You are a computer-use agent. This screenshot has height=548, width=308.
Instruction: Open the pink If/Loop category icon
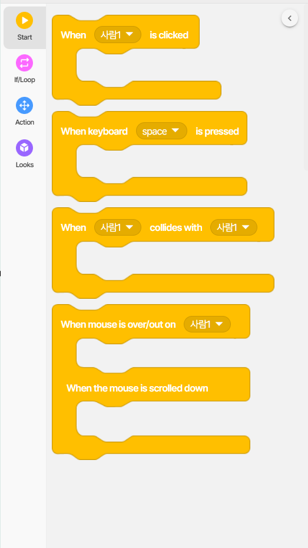(x=24, y=63)
